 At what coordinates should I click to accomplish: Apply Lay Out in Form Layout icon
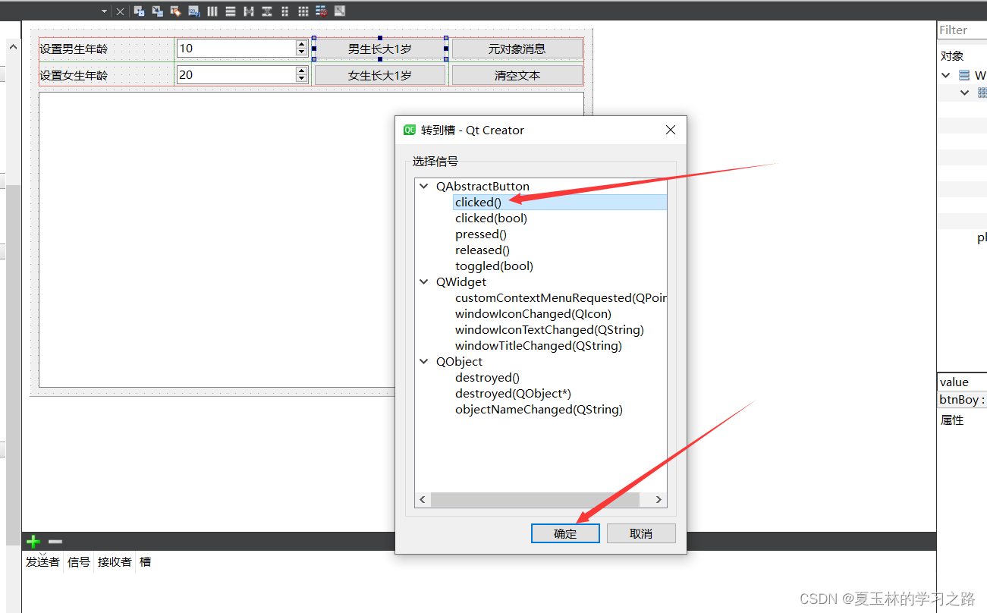point(285,11)
